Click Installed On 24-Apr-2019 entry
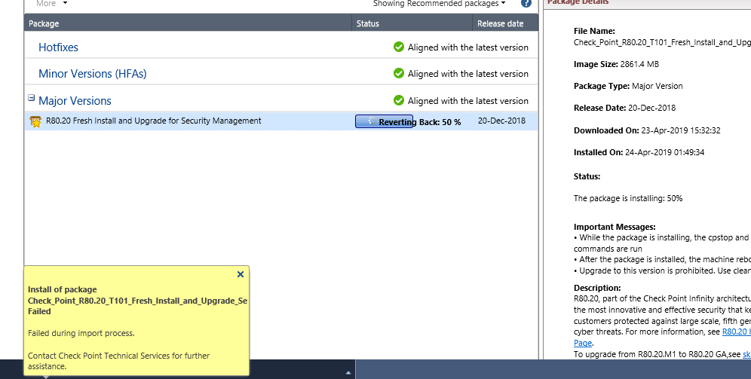The width and height of the screenshot is (751, 379). 639,152
